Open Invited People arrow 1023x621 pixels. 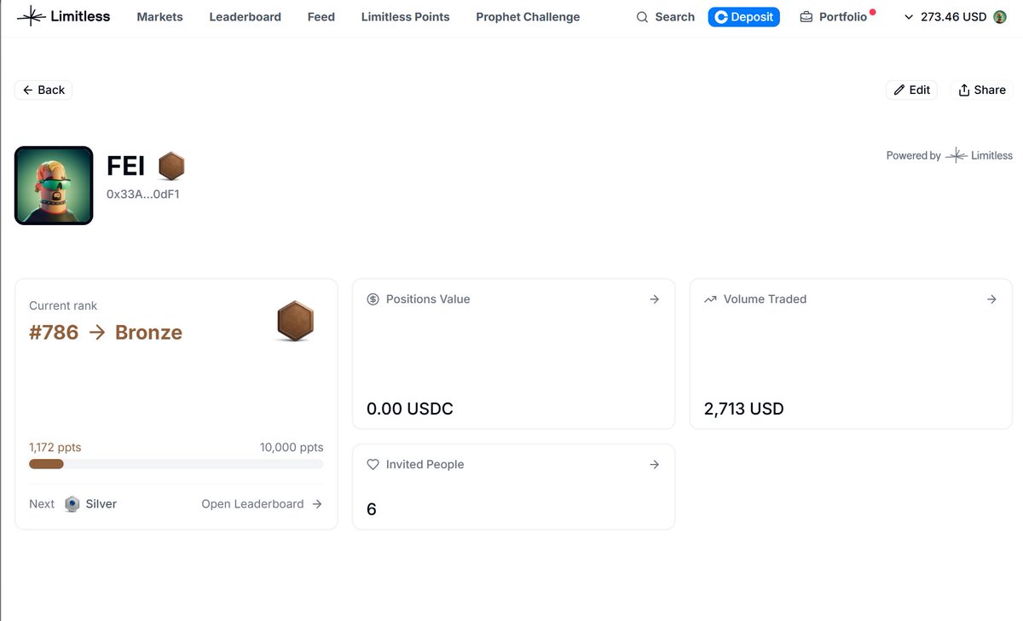click(654, 465)
